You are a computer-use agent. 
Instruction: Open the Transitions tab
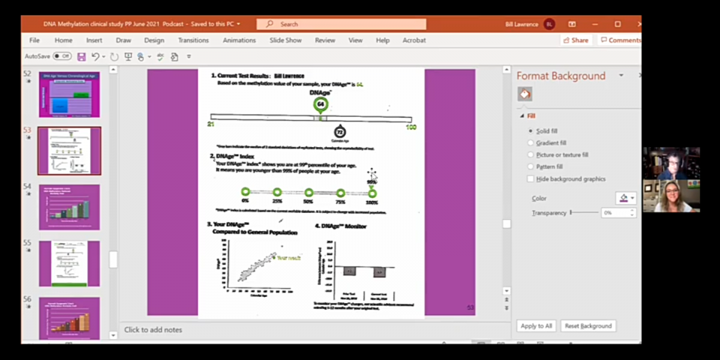click(193, 40)
